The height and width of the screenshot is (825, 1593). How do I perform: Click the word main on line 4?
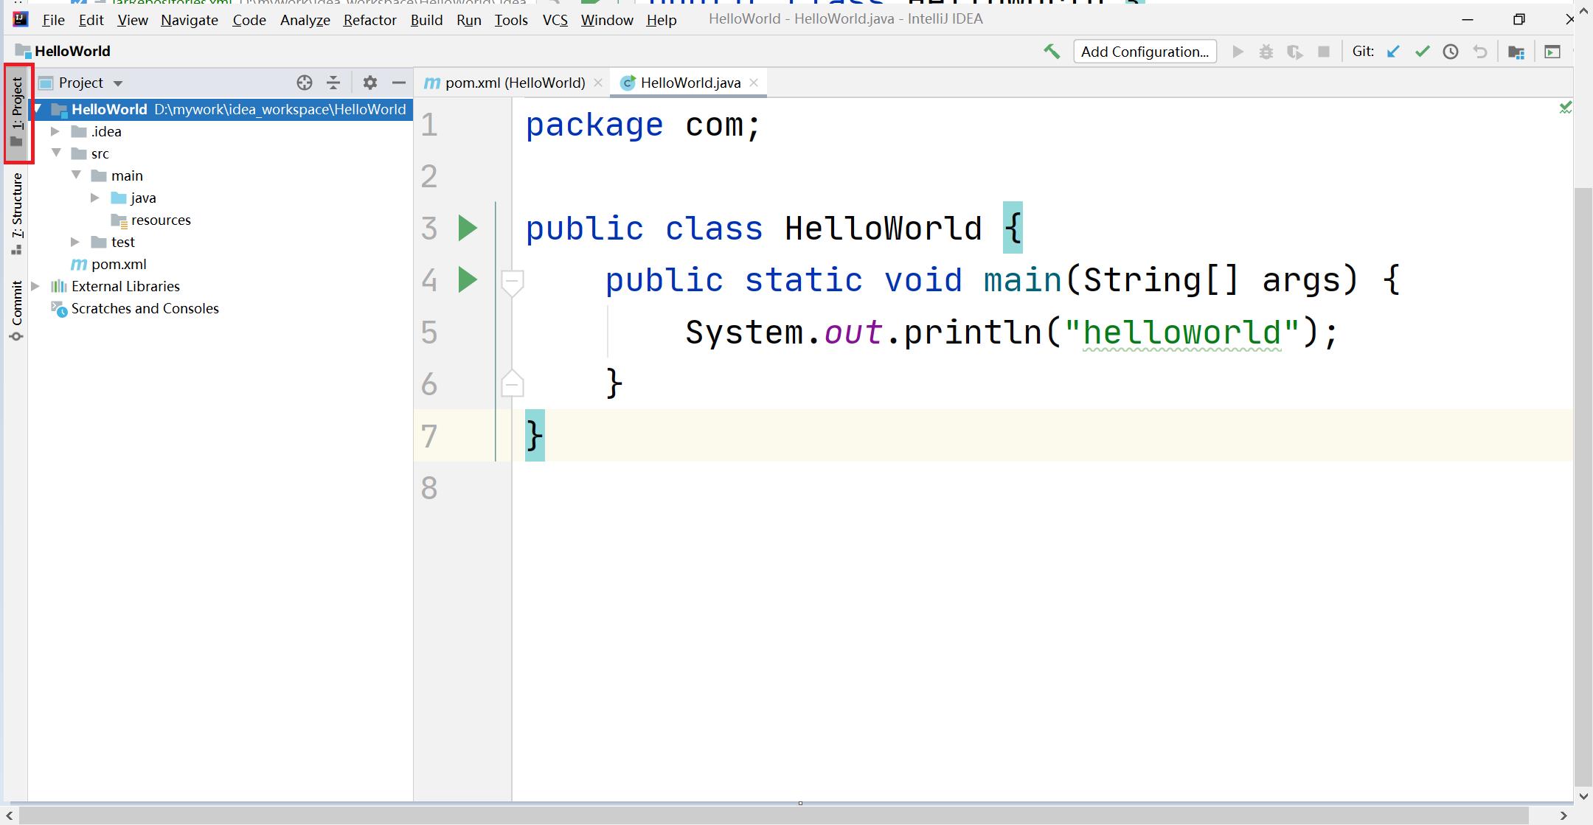tap(1022, 280)
